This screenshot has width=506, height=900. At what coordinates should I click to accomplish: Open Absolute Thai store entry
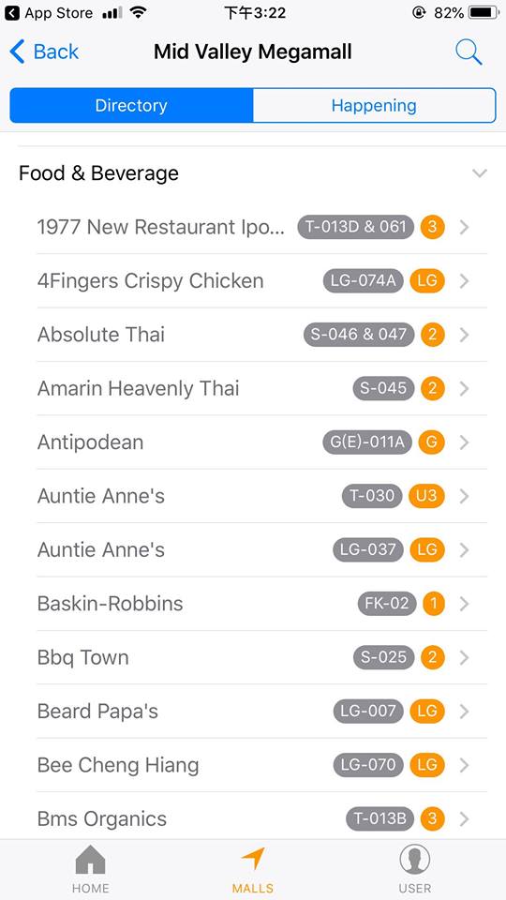(x=262, y=335)
